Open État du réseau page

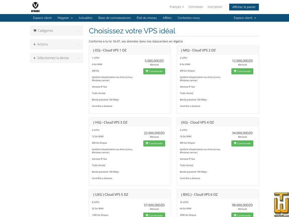point(147,18)
